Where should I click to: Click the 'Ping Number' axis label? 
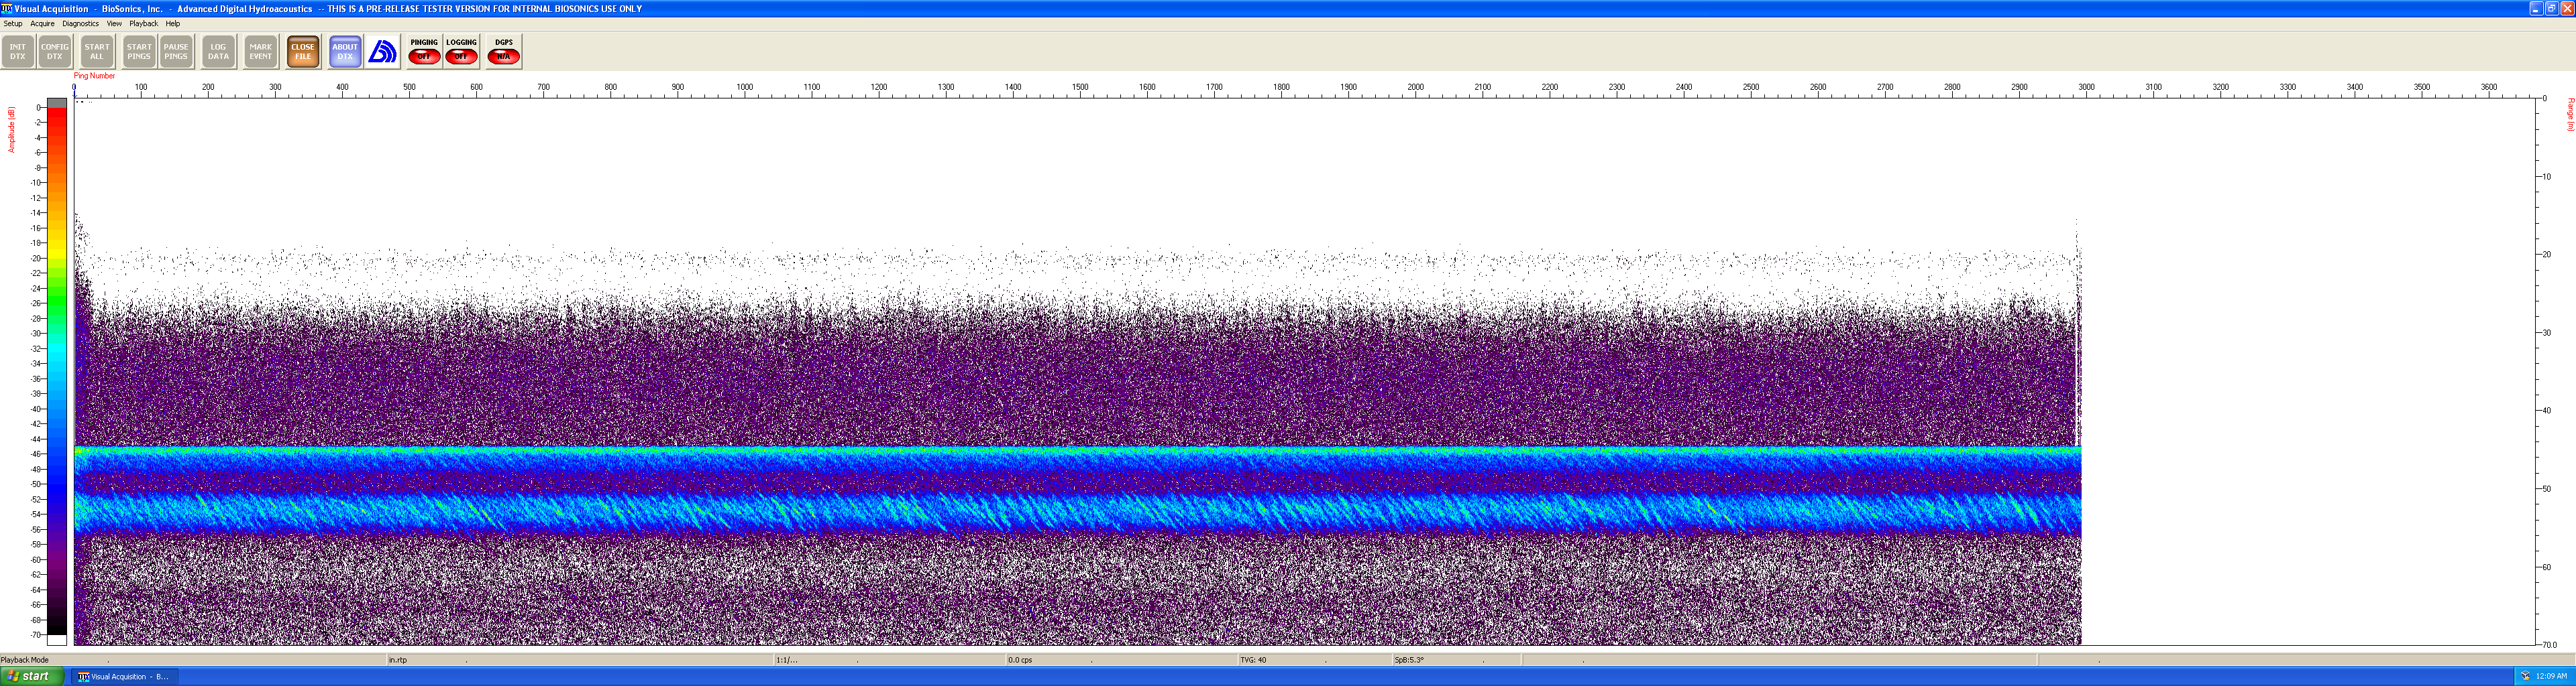point(95,76)
